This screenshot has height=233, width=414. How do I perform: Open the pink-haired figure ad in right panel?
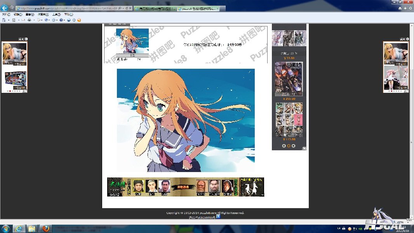coord(396,78)
